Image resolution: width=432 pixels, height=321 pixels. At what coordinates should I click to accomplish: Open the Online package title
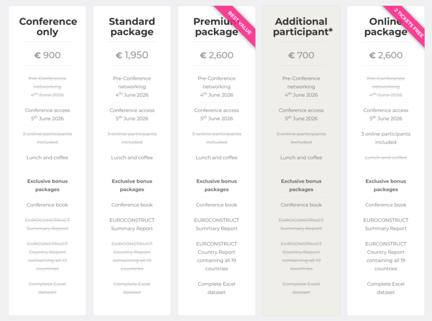[384, 26]
